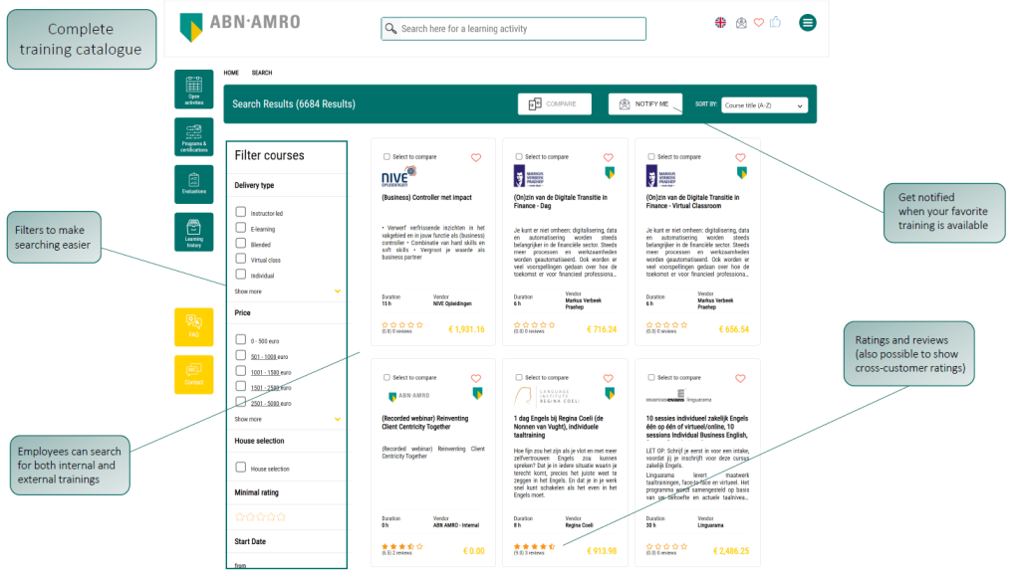Click the HOME breadcrumb link
The image size is (1020, 572).
[231, 73]
